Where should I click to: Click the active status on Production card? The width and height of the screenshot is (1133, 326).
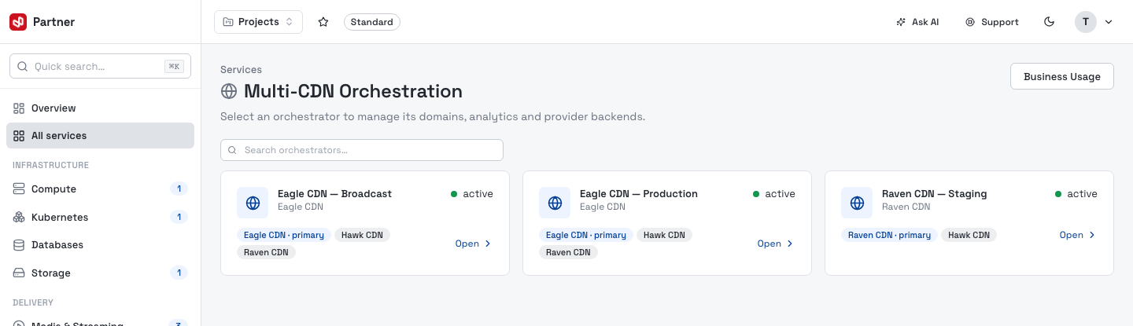[774, 194]
